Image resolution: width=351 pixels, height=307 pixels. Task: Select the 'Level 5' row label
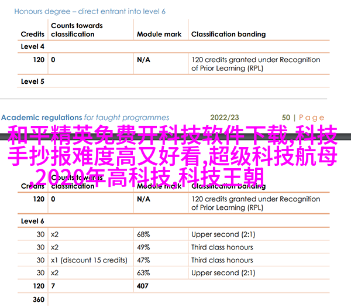pyautogui.click(x=32, y=81)
